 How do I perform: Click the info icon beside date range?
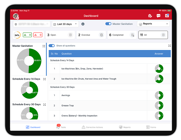click(x=83, y=24)
